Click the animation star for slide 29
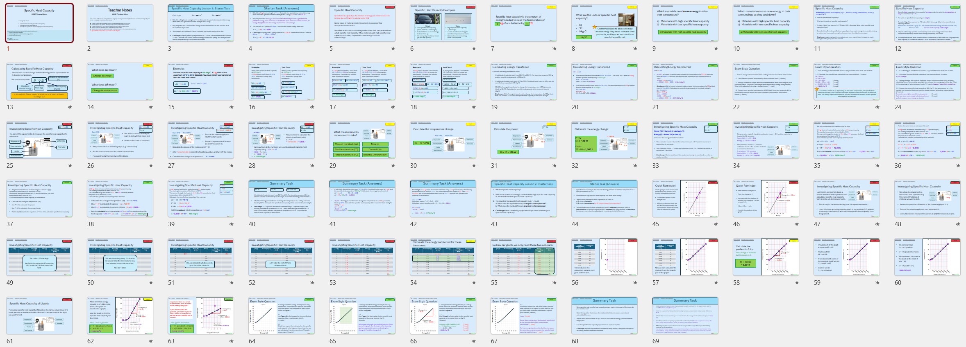 (393, 166)
